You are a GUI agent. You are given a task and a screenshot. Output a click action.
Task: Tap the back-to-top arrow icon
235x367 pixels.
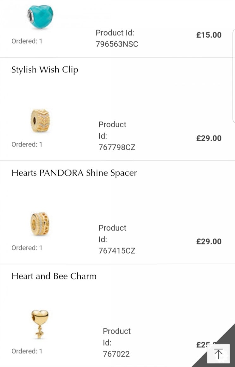click(x=218, y=354)
